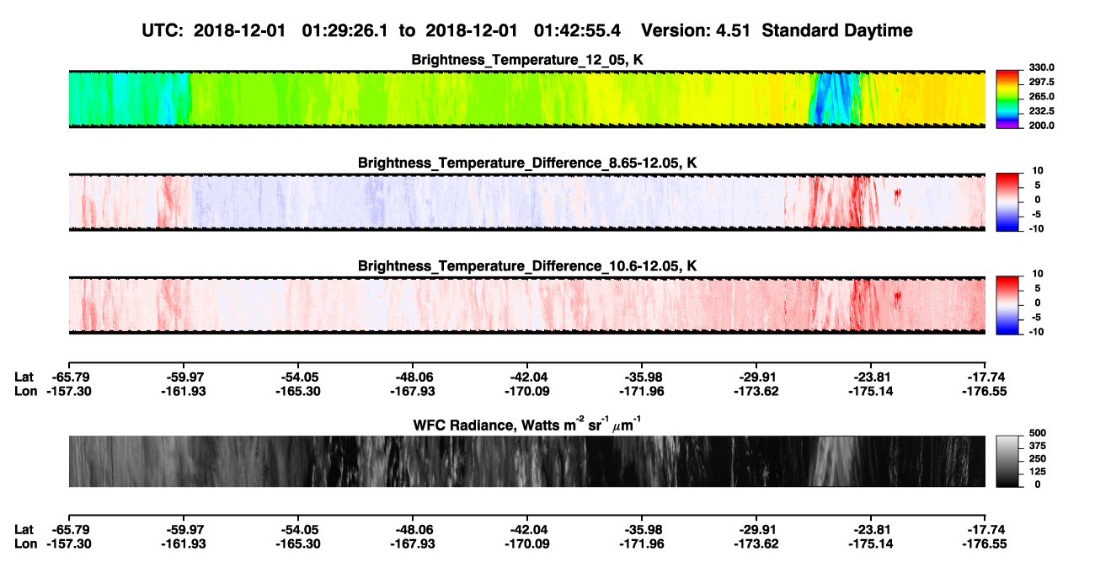Viewport: 1095px width, 562px height.
Task: Click the red-blue colorbar beside the 10.6-12.05 panel
Action: pyautogui.click(x=1007, y=306)
